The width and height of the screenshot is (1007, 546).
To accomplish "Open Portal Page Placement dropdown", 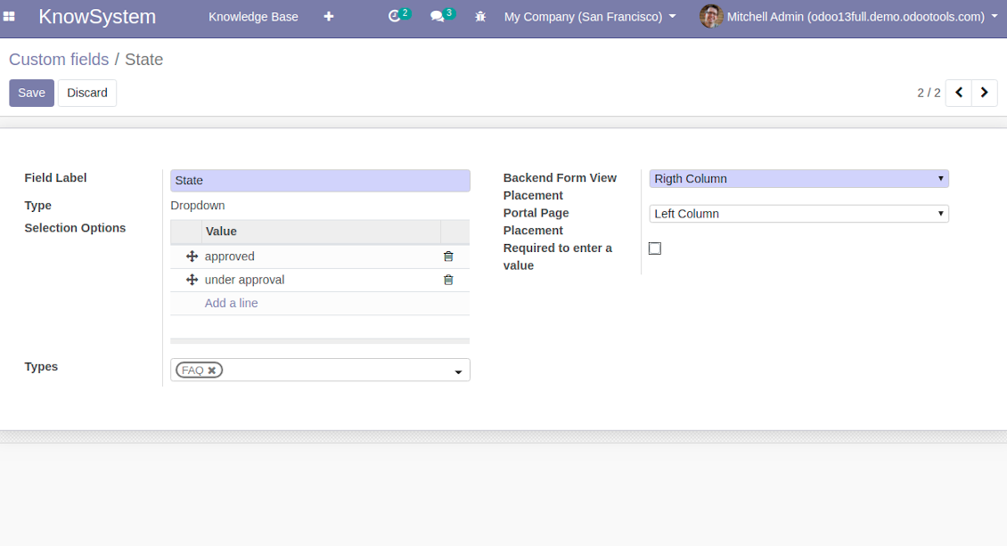I will [799, 214].
